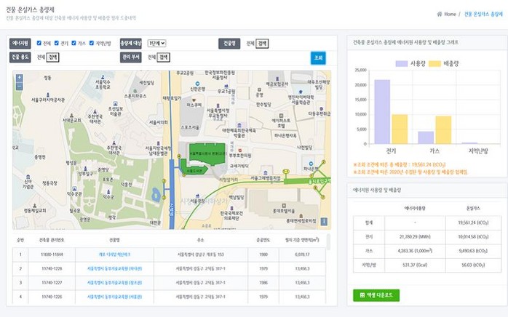
Task: Click the 에이퍼스트호텔 hotel icon
Action: tap(281, 116)
